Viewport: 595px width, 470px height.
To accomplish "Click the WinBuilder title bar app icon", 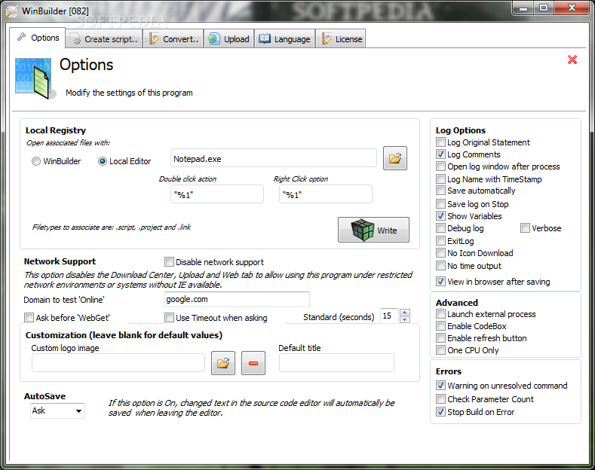I will tap(11, 11).
